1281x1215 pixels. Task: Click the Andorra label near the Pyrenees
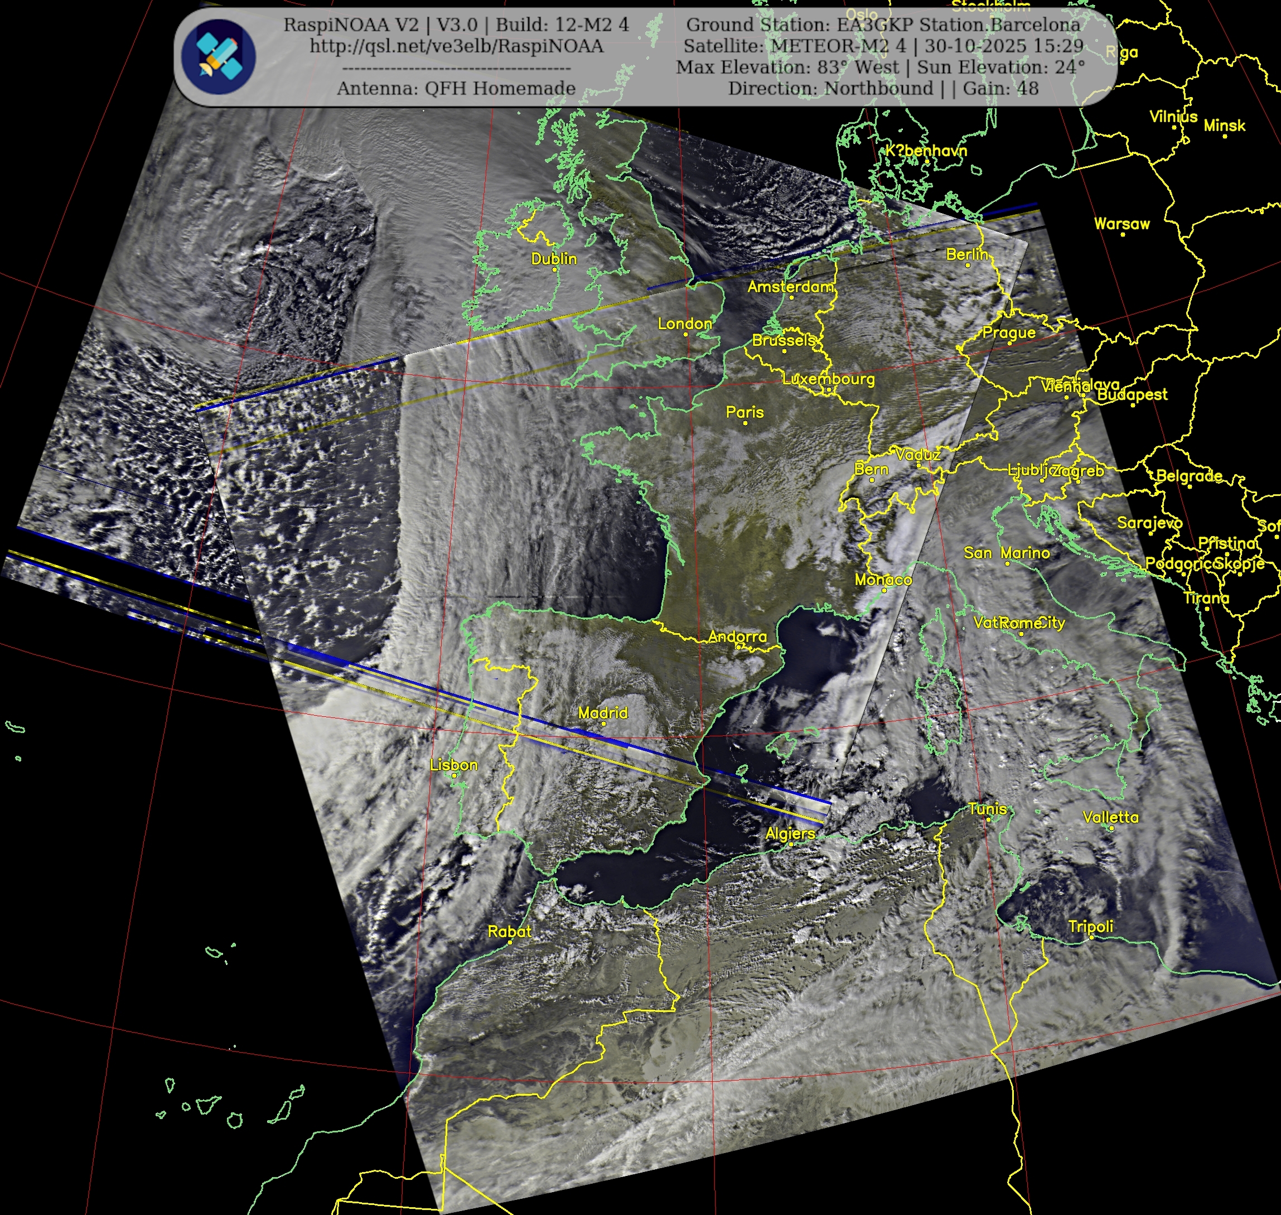[x=737, y=636]
